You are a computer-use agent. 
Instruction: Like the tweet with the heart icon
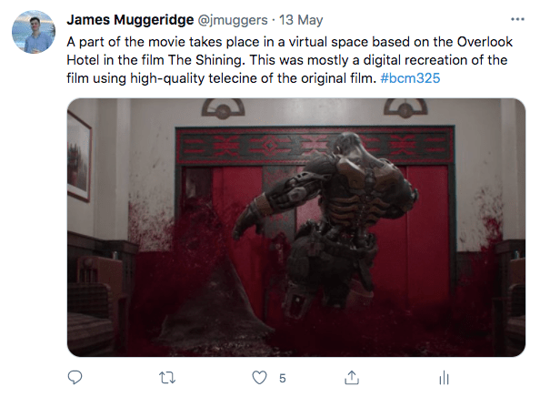[x=259, y=378]
